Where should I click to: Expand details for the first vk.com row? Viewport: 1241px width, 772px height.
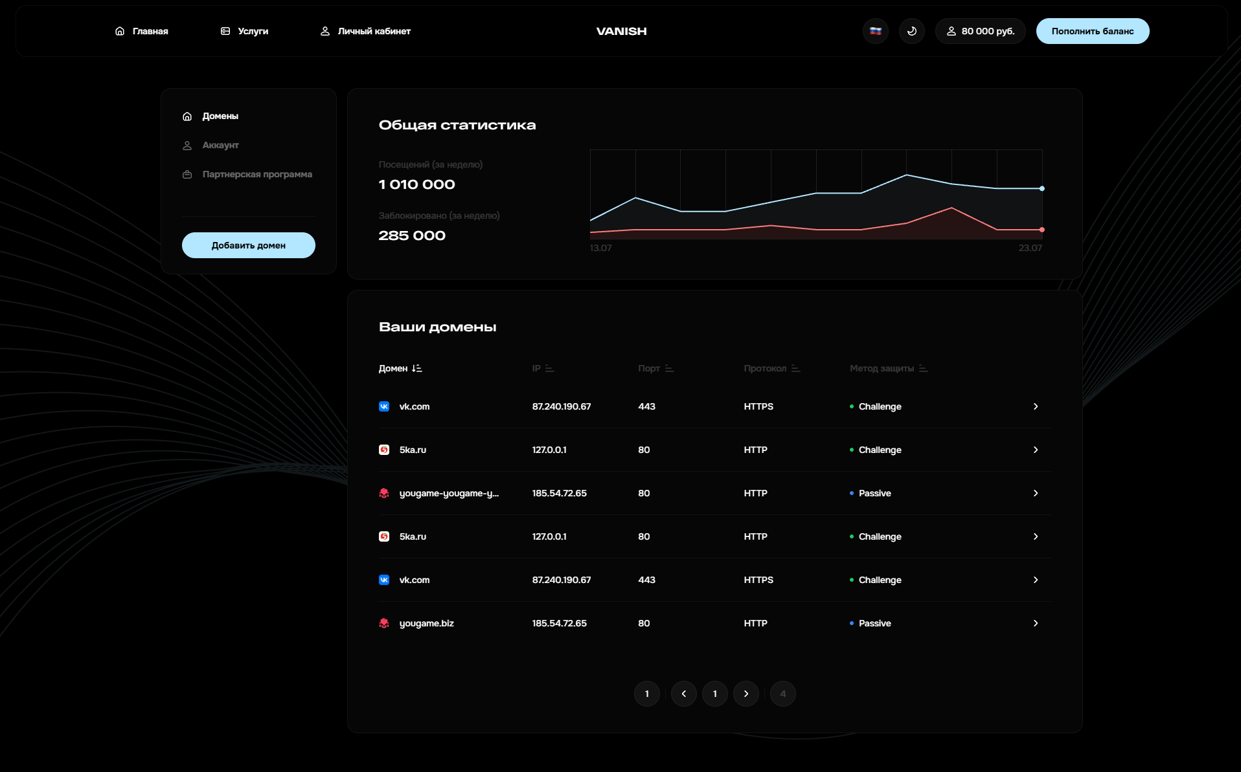pos(1036,406)
